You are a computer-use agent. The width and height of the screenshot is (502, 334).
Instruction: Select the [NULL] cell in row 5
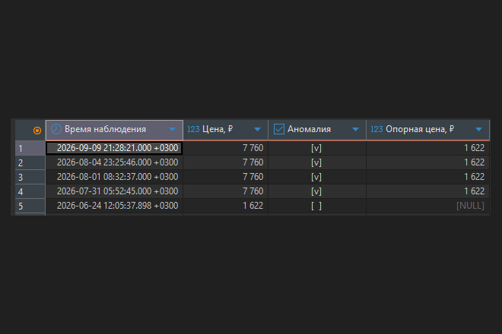[x=427, y=206]
